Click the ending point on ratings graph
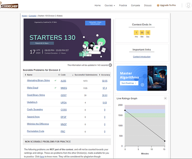192x159 pixels. (x=165, y=141)
